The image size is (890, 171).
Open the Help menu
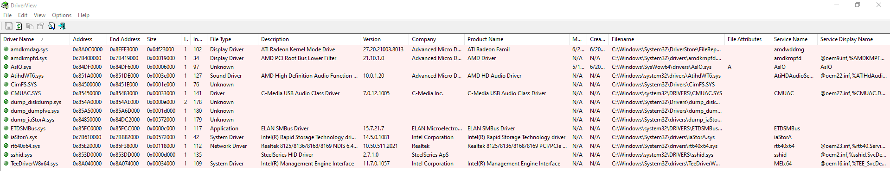coord(83,15)
